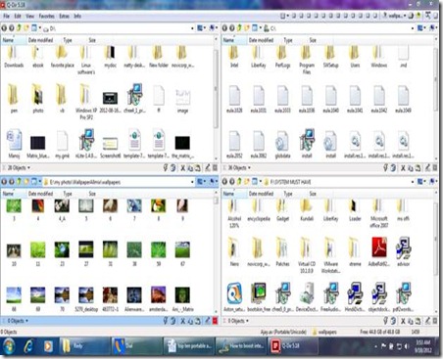Select the globdata file in C:\ pane
Image resolution: width=443 pixels, height=359 pixels.
[x=282, y=144]
